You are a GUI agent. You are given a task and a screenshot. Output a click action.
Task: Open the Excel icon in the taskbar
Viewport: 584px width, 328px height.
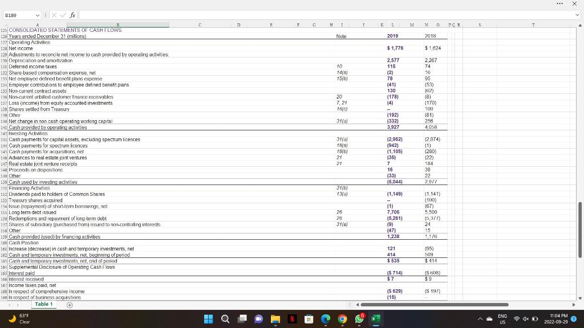coord(375,319)
